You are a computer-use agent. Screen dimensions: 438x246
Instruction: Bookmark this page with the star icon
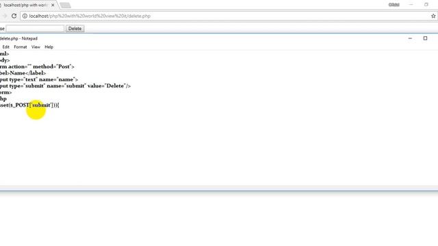tap(433, 16)
